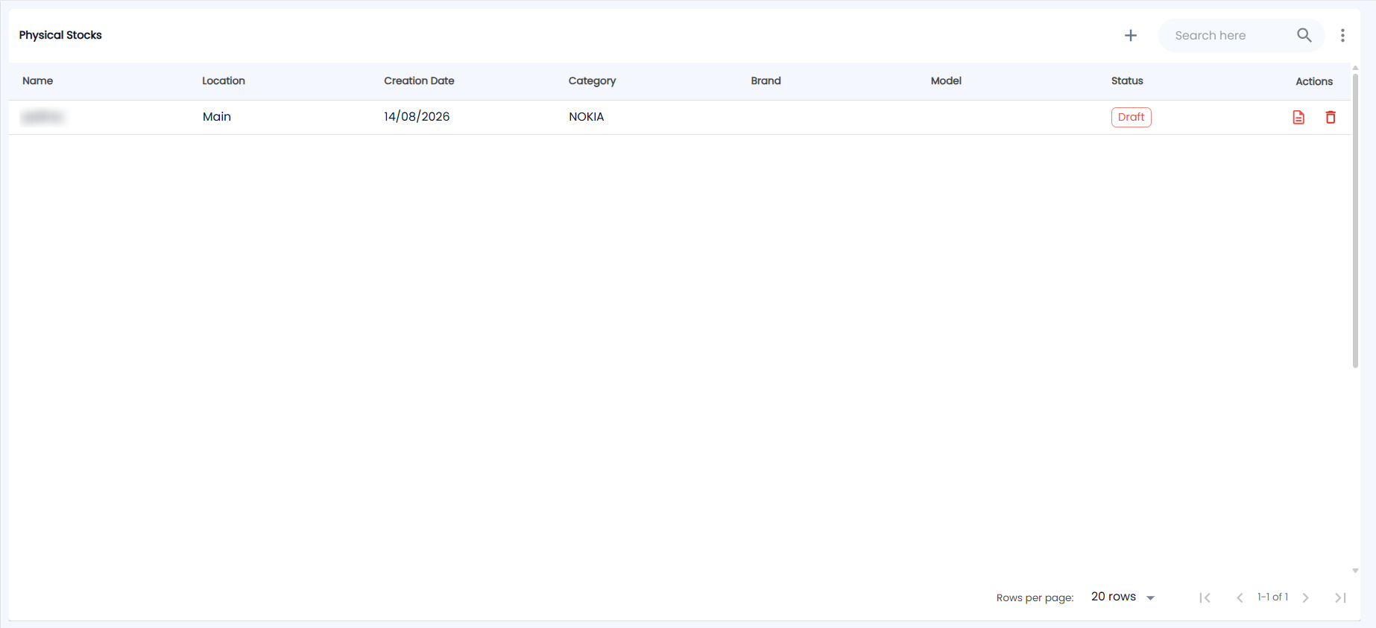Sort by the Brand column header
This screenshot has height=628, width=1376.
[x=766, y=80]
